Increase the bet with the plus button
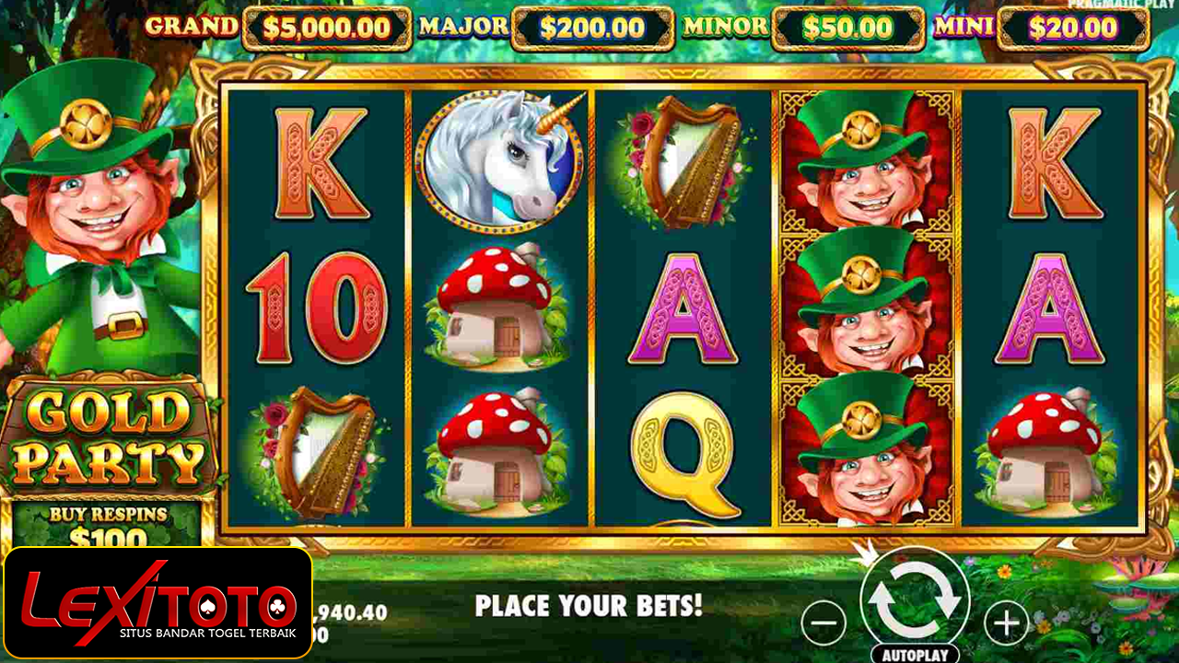The height and width of the screenshot is (663, 1179). point(1008,623)
